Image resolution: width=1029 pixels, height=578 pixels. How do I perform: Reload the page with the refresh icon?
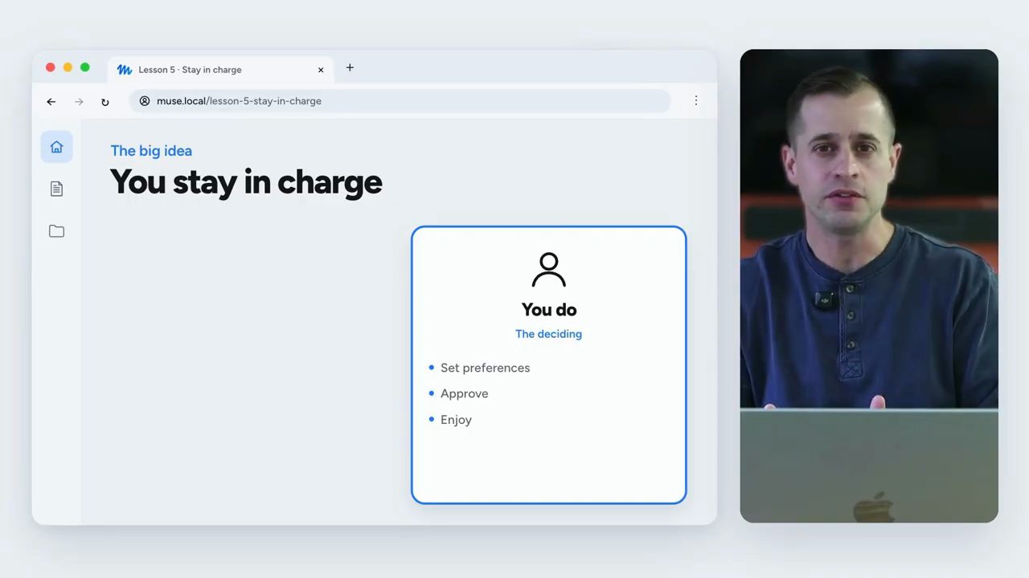coord(105,102)
